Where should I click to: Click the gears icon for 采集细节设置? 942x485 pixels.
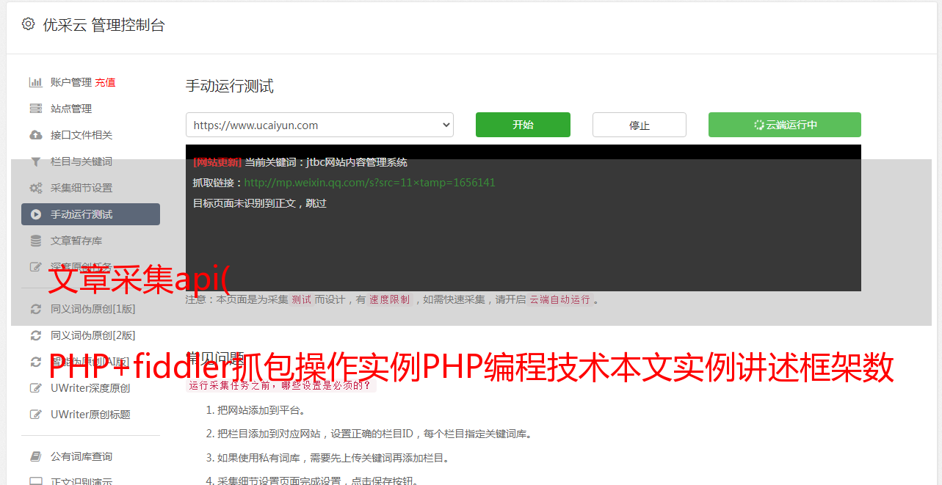[x=35, y=188]
